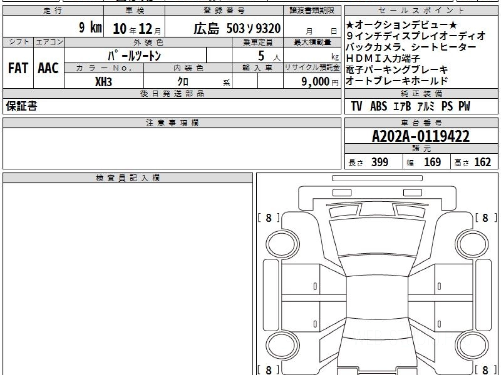Select exterior color パールツートン
The image size is (501, 375).
point(134,55)
